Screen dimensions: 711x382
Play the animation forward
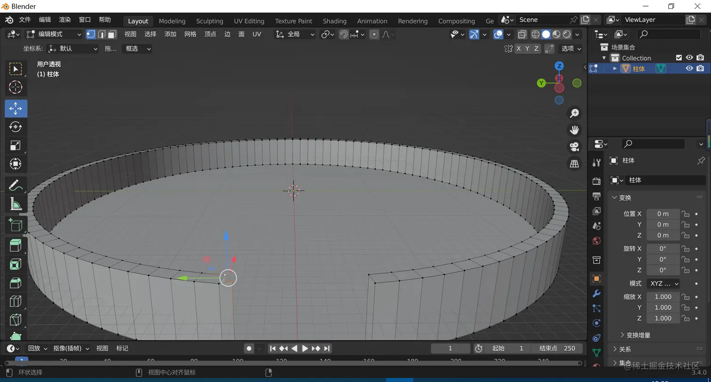[x=305, y=348]
